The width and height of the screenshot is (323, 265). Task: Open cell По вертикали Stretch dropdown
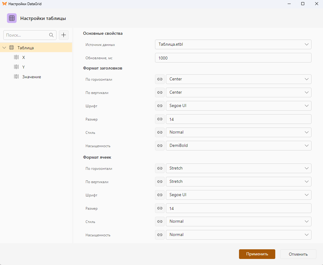(x=238, y=182)
